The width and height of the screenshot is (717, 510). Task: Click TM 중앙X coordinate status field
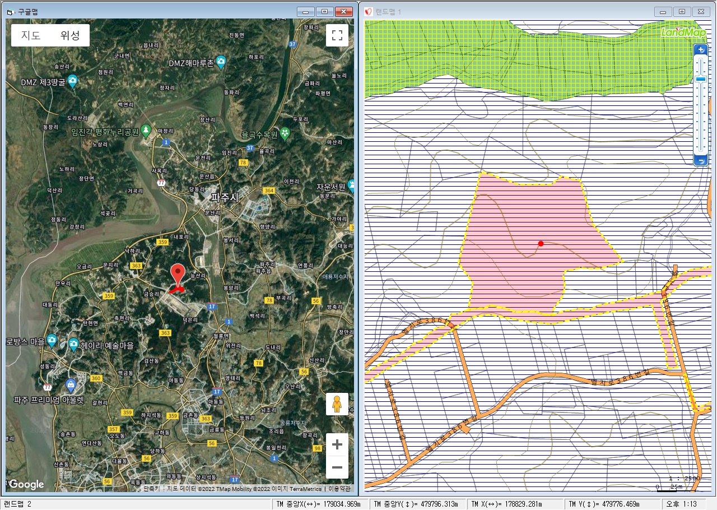click(x=320, y=504)
